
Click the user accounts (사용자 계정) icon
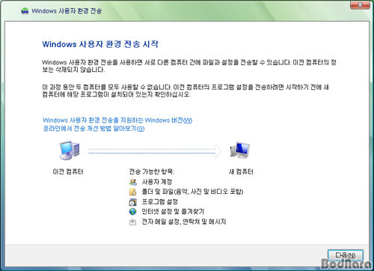coord(133,182)
